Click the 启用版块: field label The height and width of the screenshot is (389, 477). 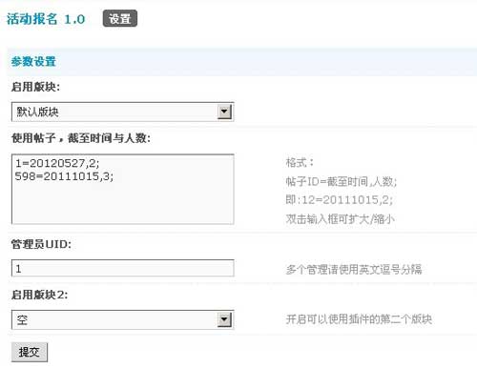[35, 87]
